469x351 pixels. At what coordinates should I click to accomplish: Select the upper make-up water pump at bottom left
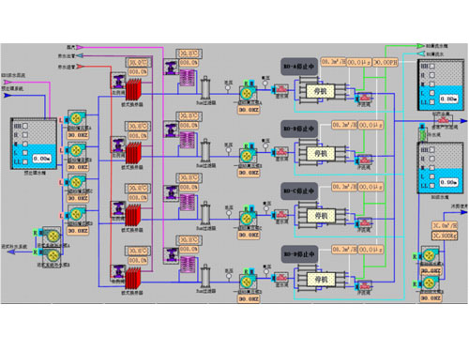52,237
